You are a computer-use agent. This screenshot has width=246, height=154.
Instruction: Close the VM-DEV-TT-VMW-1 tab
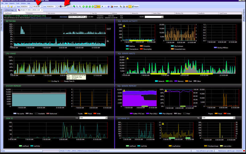coord(42,10)
